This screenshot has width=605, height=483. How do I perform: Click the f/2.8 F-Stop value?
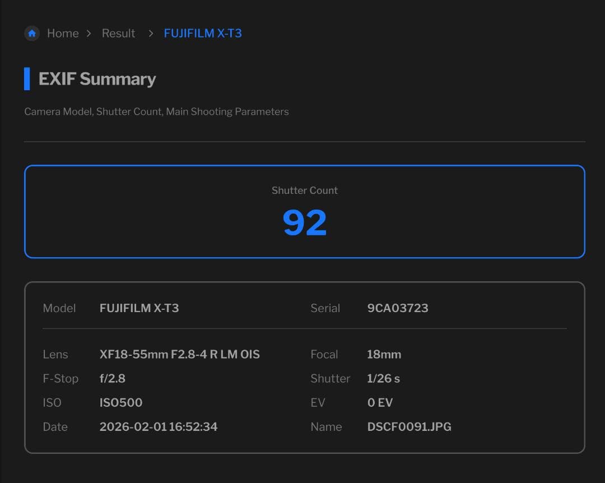pos(112,379)
